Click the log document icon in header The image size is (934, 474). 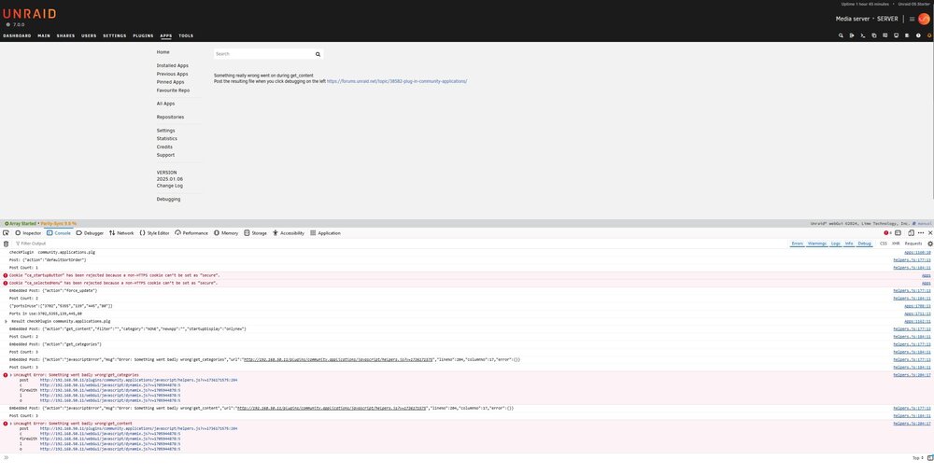[907, 35]
